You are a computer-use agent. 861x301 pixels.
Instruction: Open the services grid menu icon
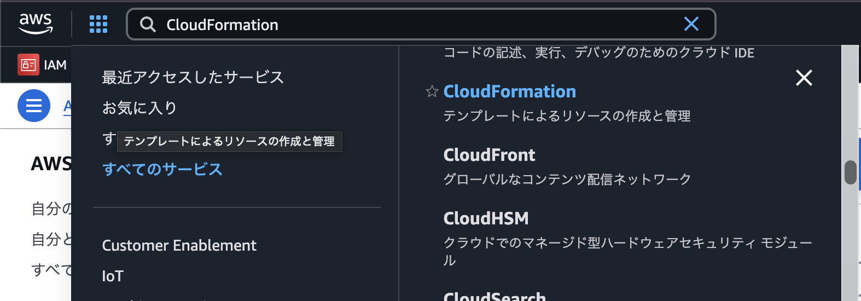[x=98, y=24]
